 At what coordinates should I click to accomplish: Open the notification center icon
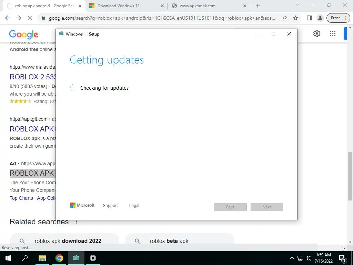point(342,258)
